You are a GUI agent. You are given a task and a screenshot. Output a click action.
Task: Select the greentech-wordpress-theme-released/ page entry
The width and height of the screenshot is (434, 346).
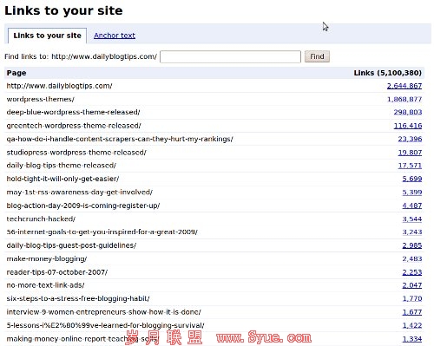[74, 126]
